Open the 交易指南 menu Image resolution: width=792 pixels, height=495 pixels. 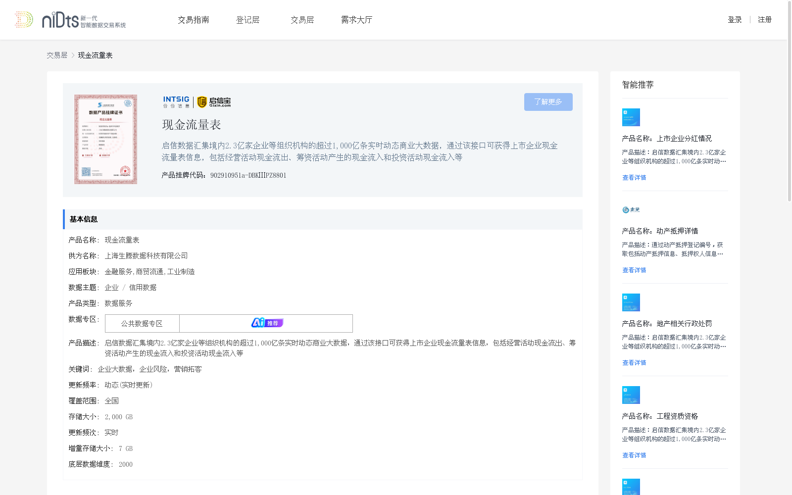tap(194, 20)
